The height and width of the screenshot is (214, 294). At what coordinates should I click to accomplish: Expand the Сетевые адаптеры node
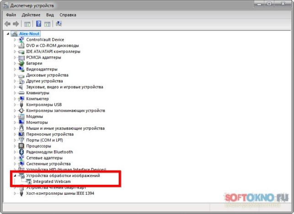[15, 158]
